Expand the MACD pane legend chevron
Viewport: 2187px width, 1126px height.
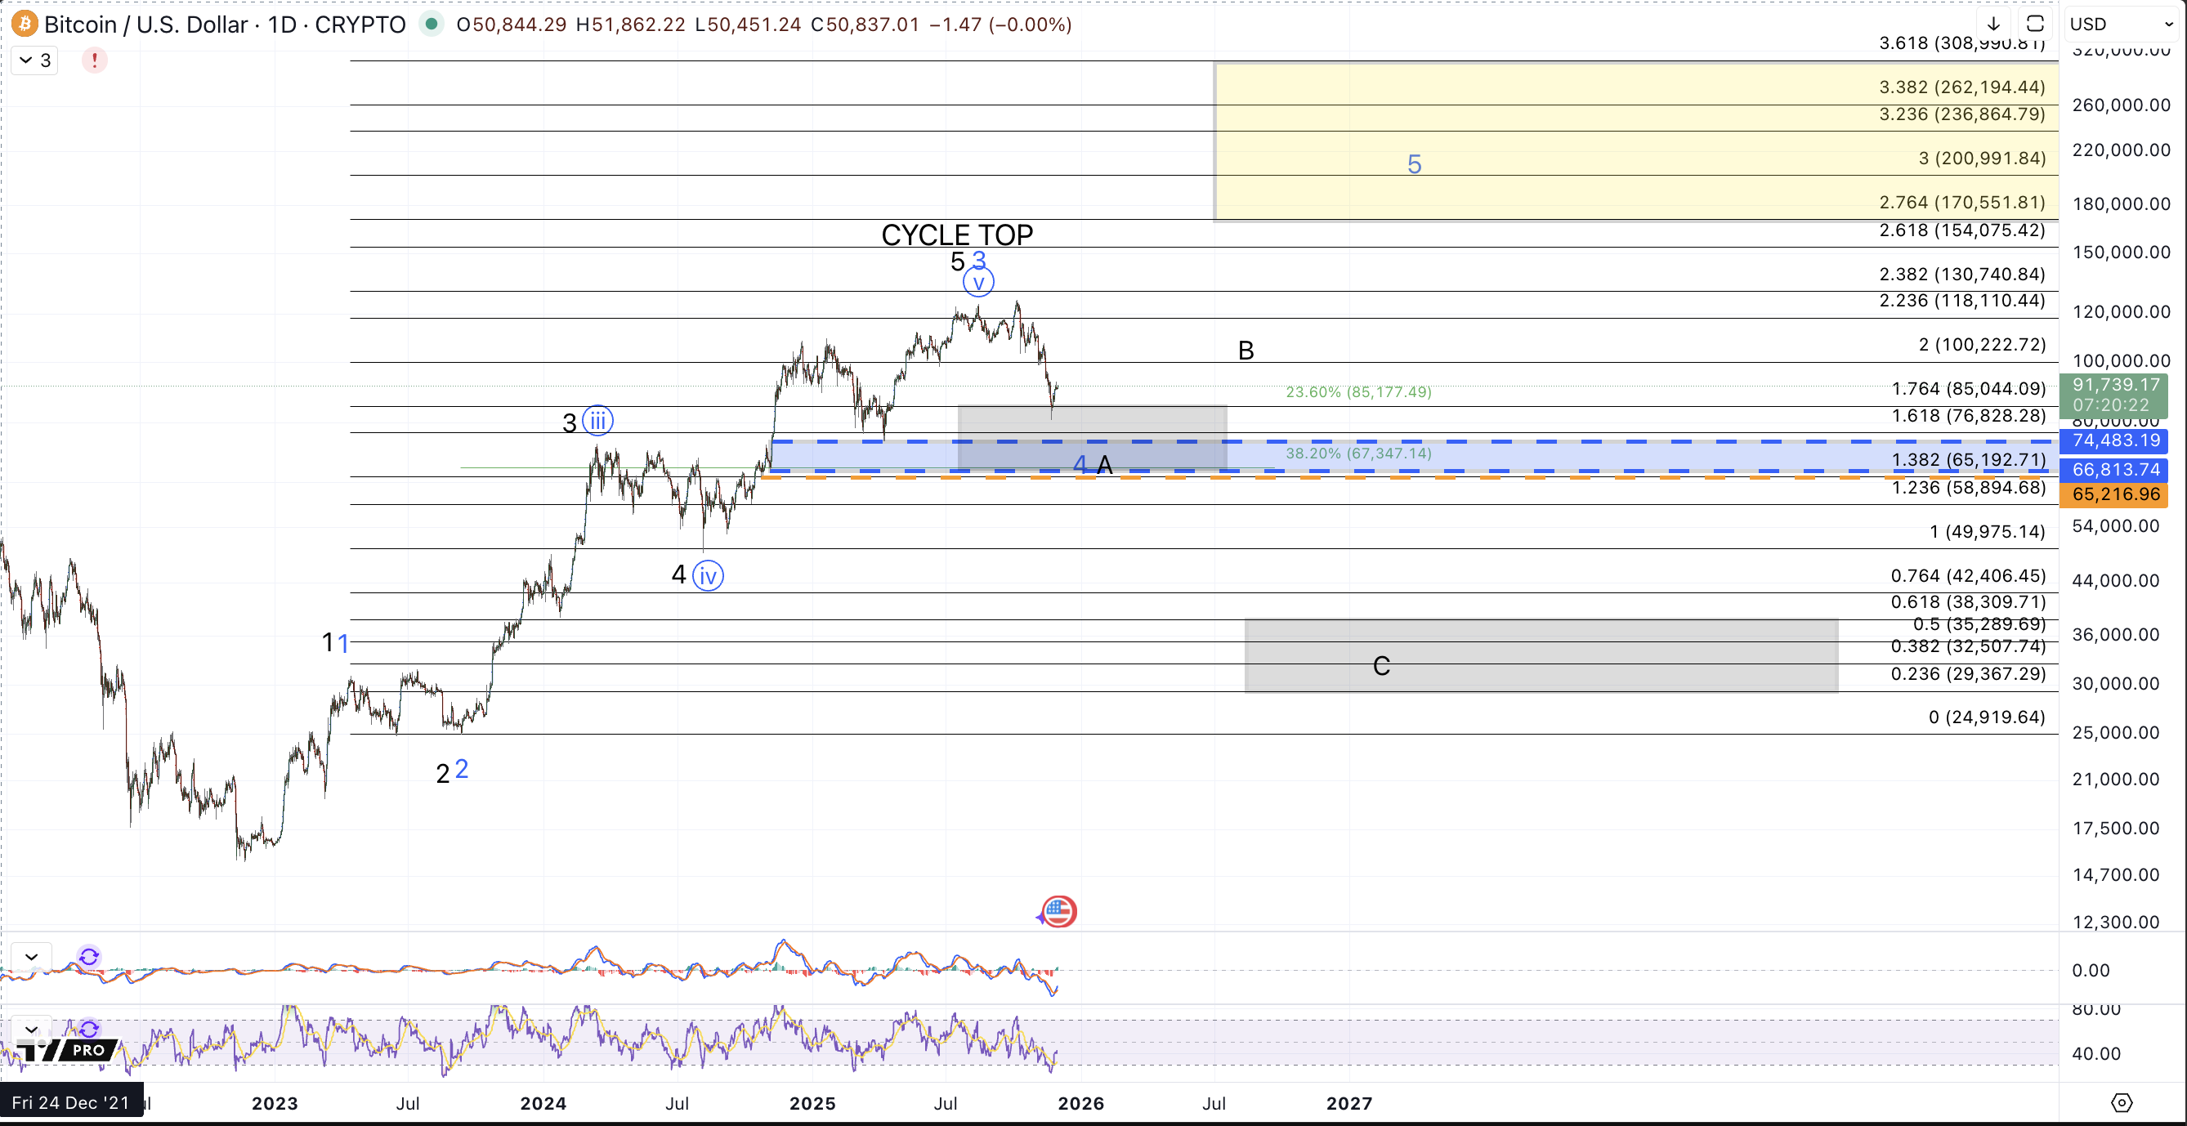tap(31, 956)
